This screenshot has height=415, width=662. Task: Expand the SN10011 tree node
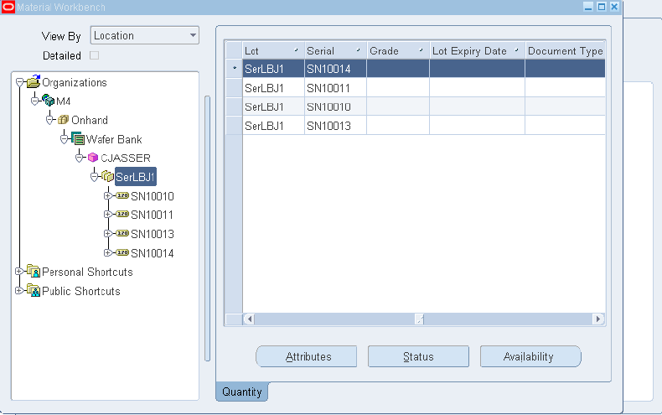[x=107, y=215]
